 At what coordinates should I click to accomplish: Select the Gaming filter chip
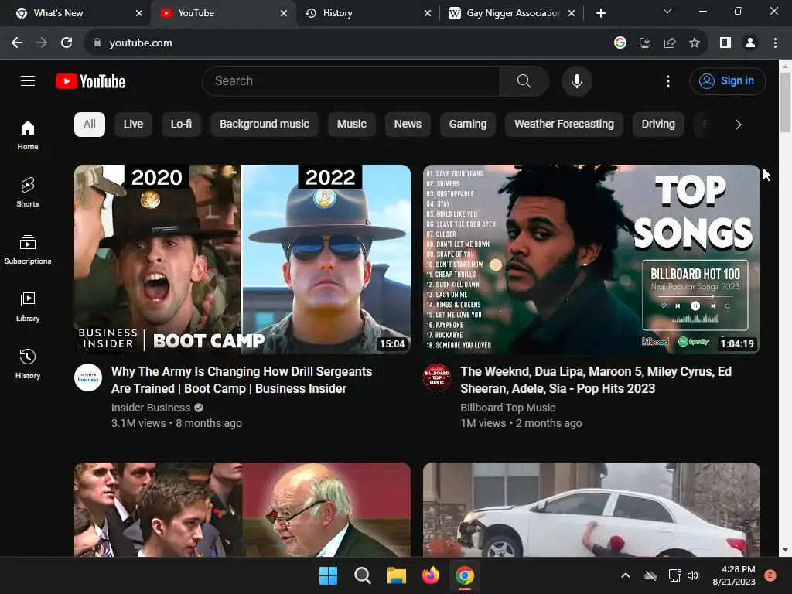(x=468, y=125)
